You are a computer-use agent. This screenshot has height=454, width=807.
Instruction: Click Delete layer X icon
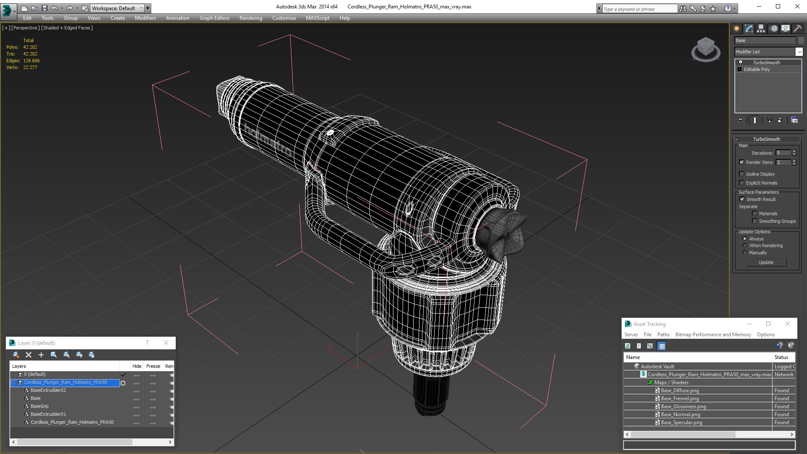(x=29, y=355)
